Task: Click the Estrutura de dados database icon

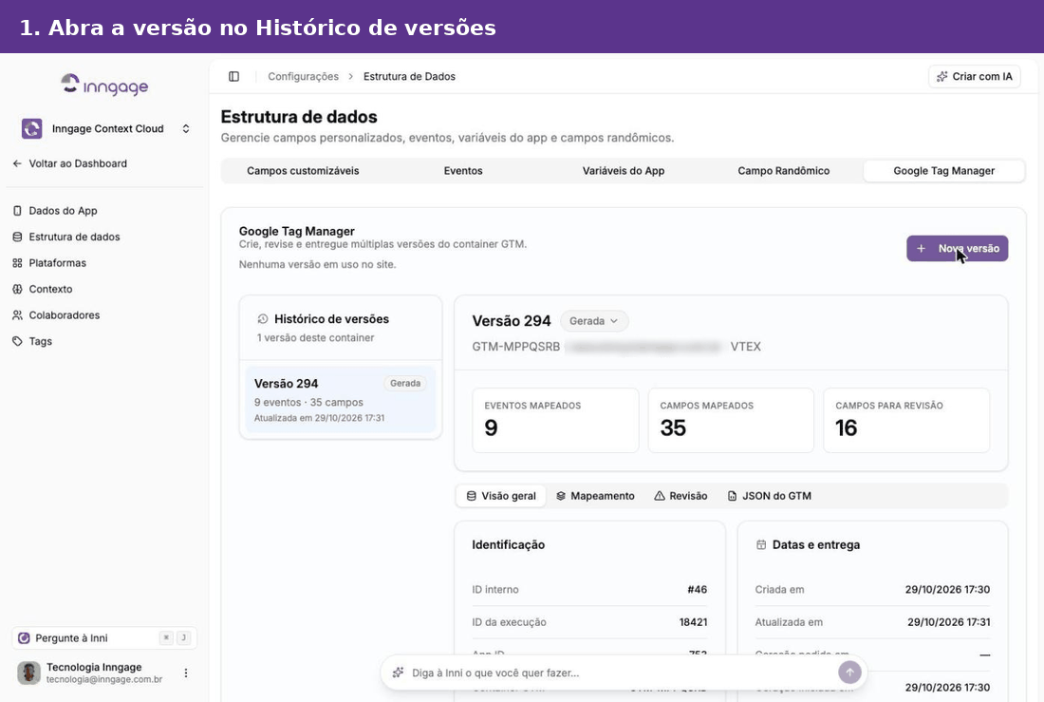Action: point(17,237)
